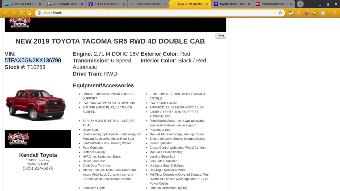Switch to the 'Vehicle Specification' tab
This screenshot has width=340, height=191.
tap(274, 4)
